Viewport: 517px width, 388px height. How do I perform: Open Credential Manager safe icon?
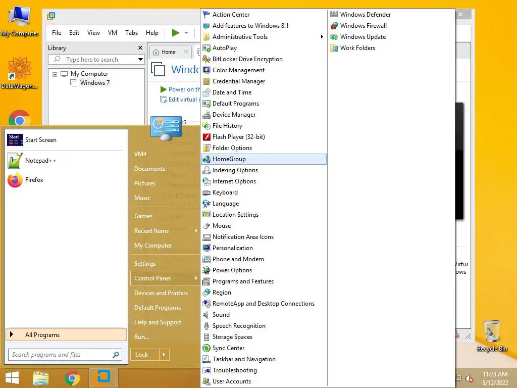click(x=206, y=81)
